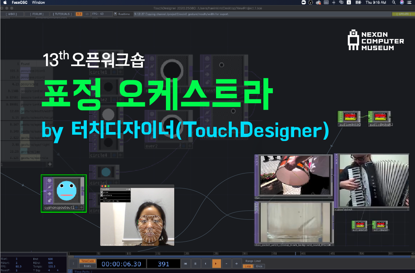The width and height of the screenshot is (415, 273).
Task: Expand table with plus button at bottom
Action: coord(50,164)
